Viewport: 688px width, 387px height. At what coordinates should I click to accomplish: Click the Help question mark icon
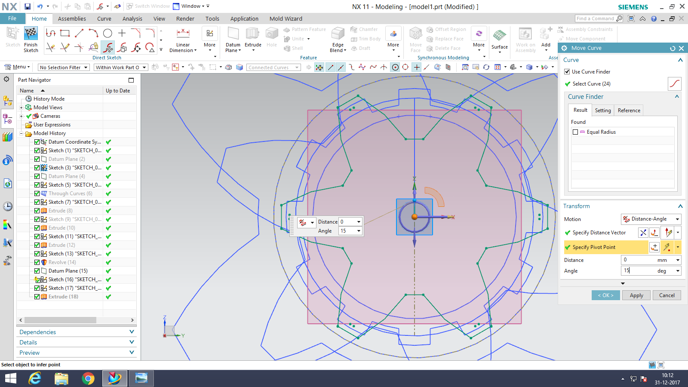(x=654, y=18)
